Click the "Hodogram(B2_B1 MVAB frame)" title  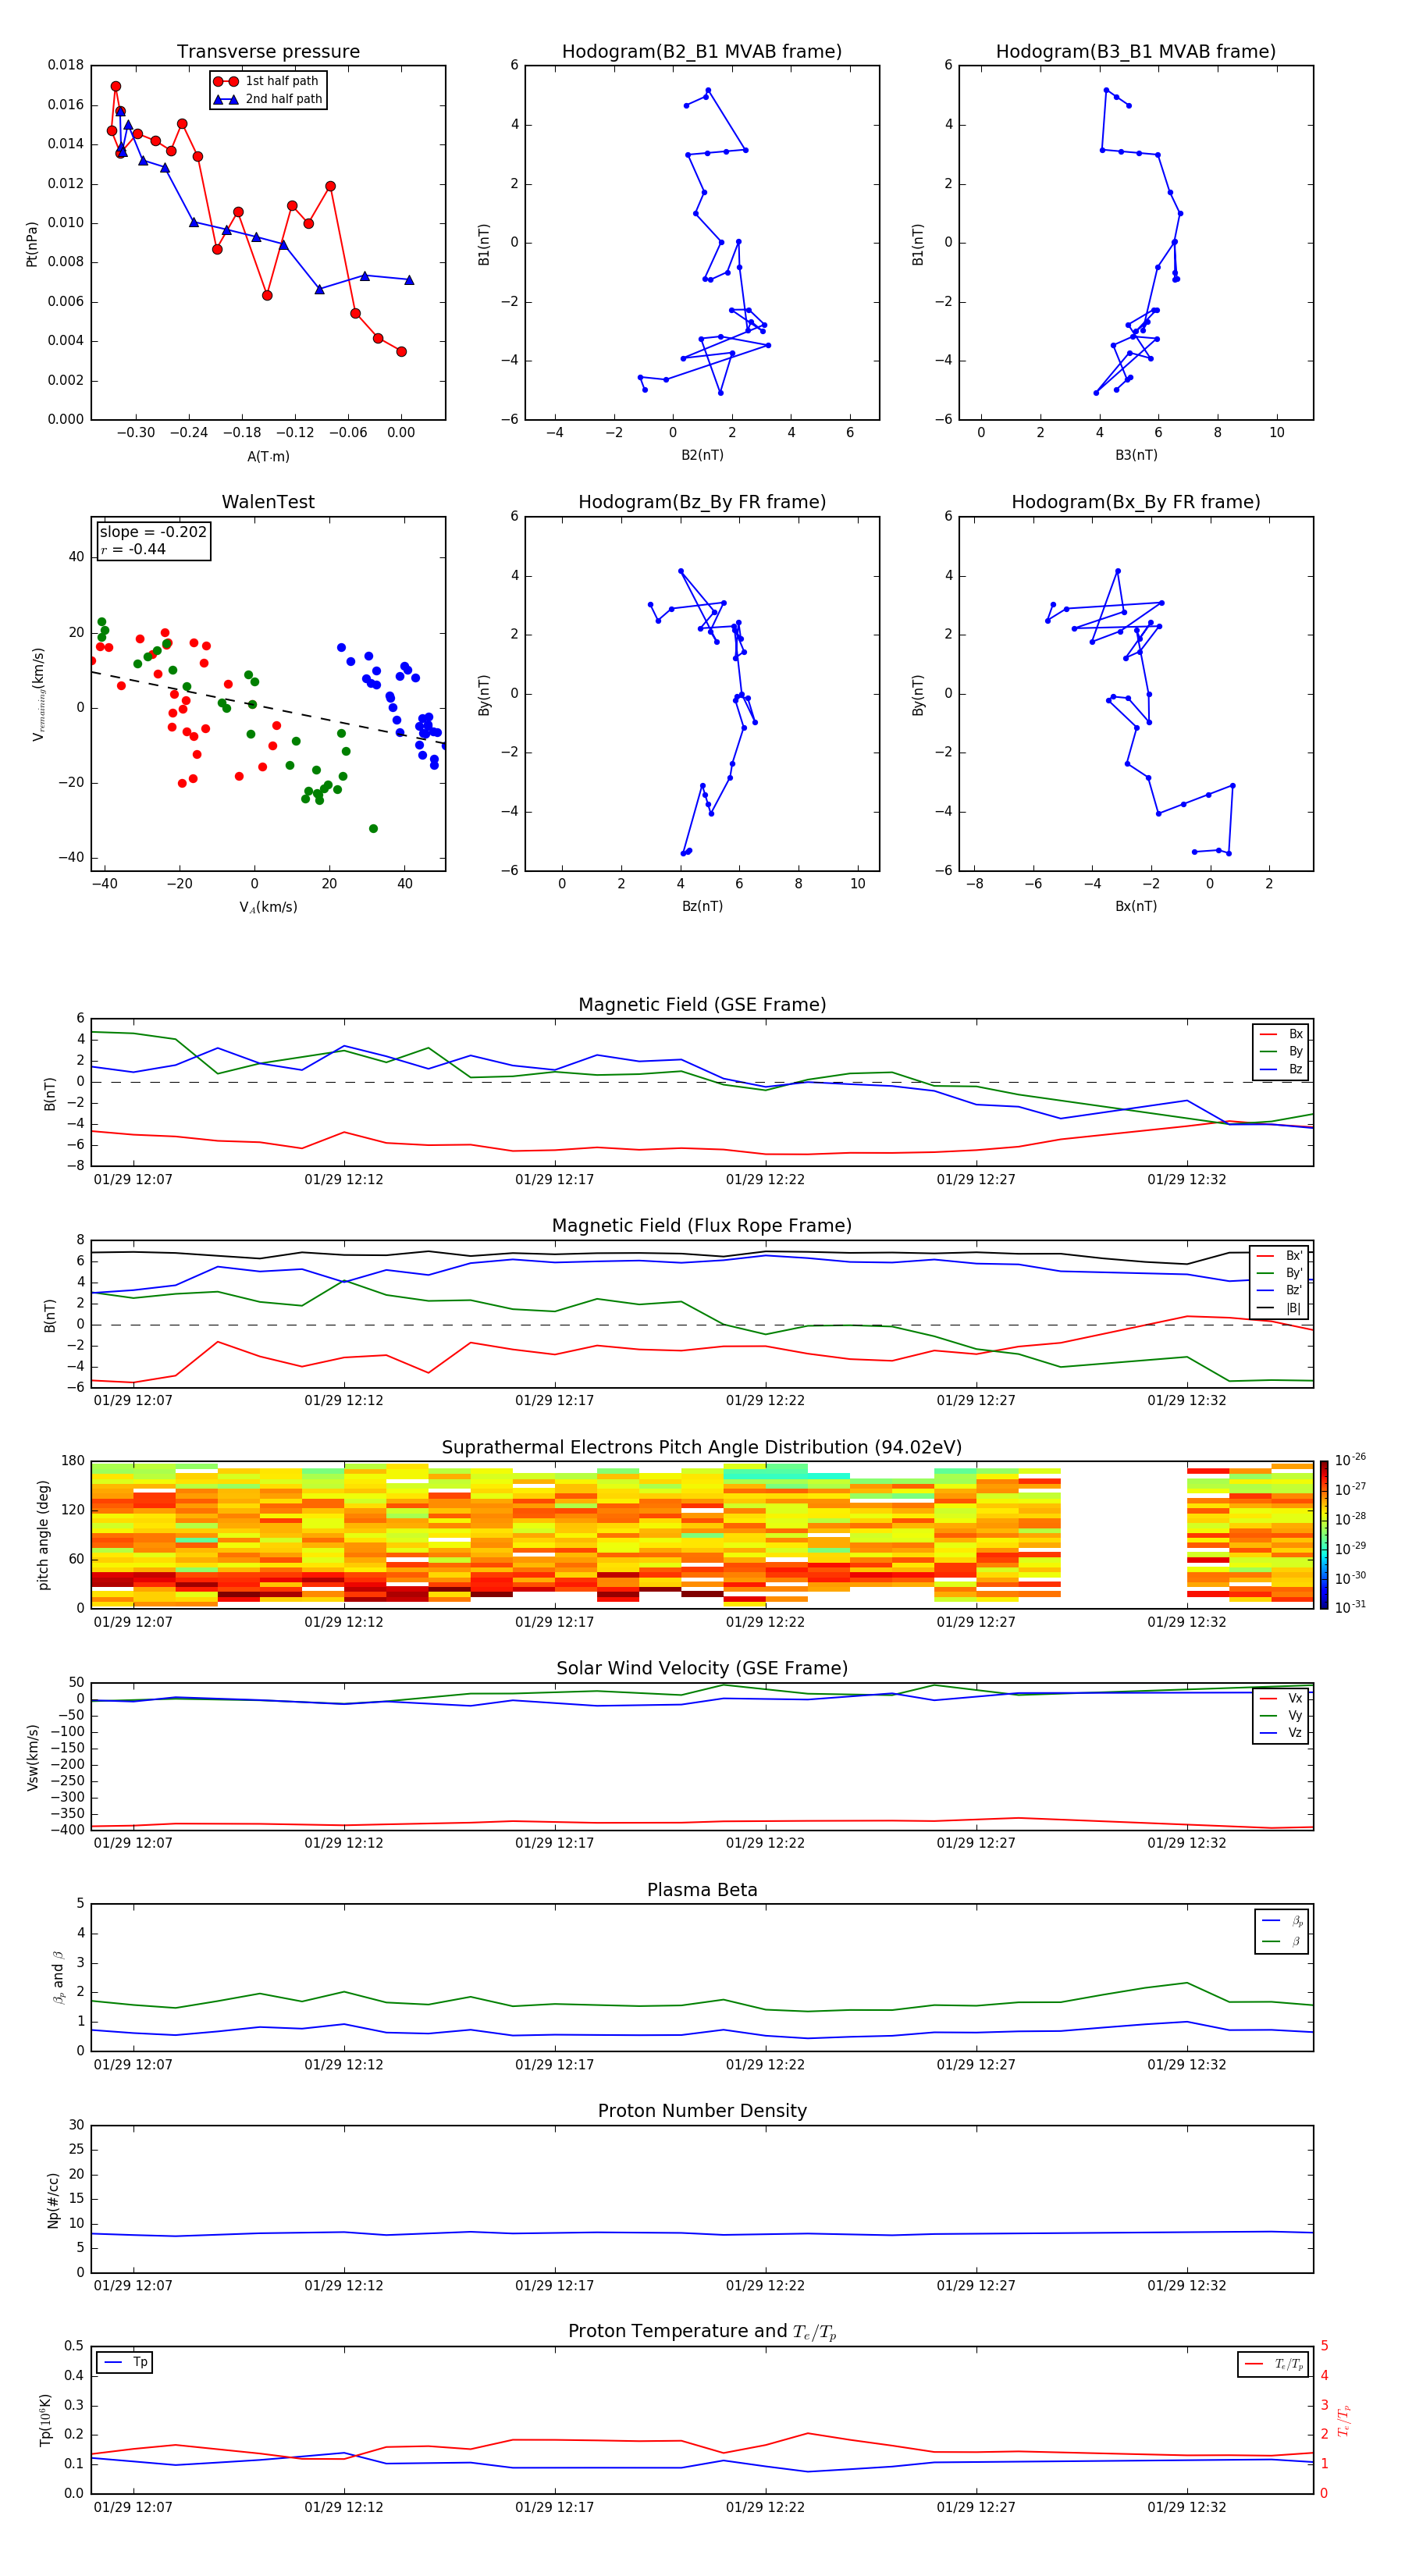pos(702,51)
